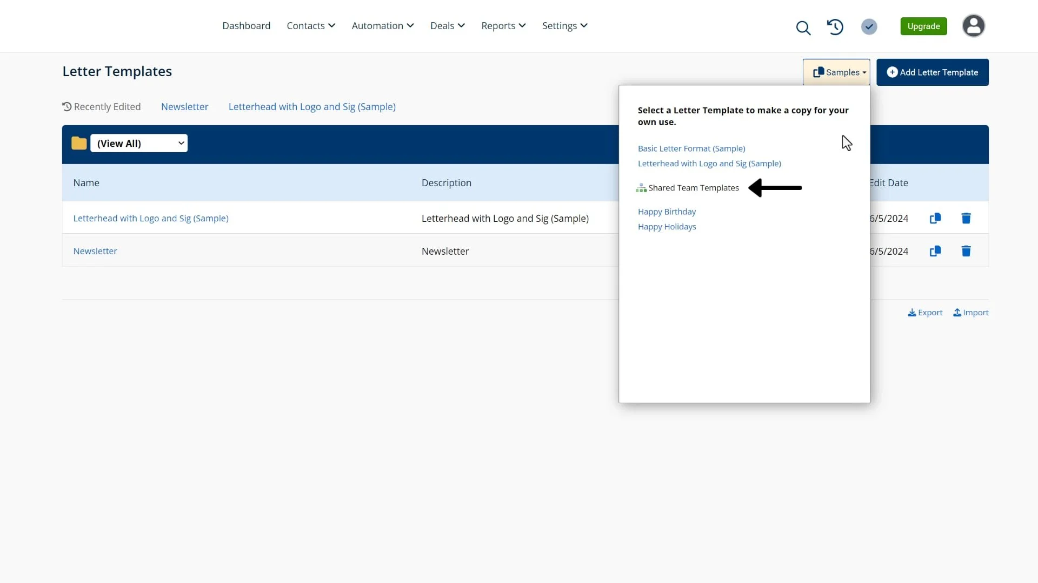Go to Dashboard

(x=246, y=26)
